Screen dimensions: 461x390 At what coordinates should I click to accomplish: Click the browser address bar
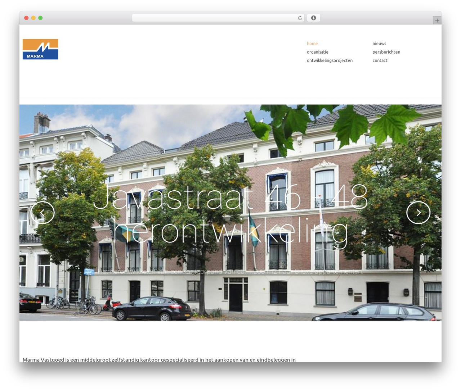218,18
